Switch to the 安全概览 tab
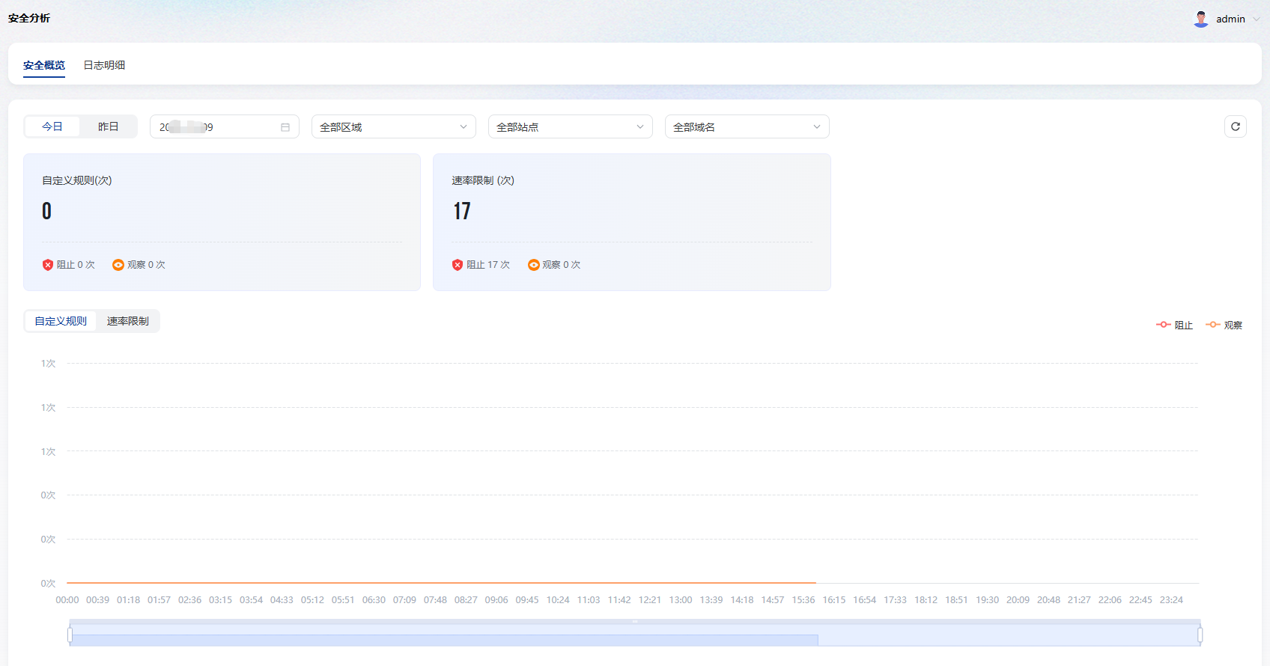 [44, 65]
